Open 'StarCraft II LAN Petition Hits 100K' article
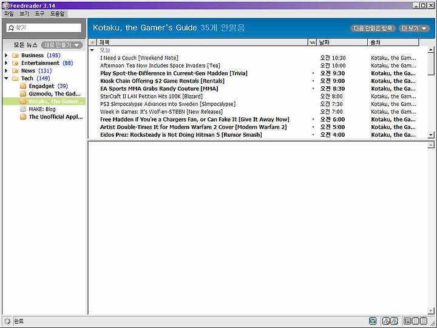Viewport: 437px width, 328px height. [x=151, y=96]
